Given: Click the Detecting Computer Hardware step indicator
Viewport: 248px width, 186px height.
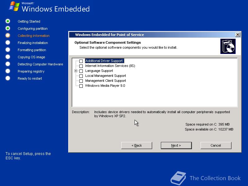Looking at the screenshot, I should tap(7, 64).
